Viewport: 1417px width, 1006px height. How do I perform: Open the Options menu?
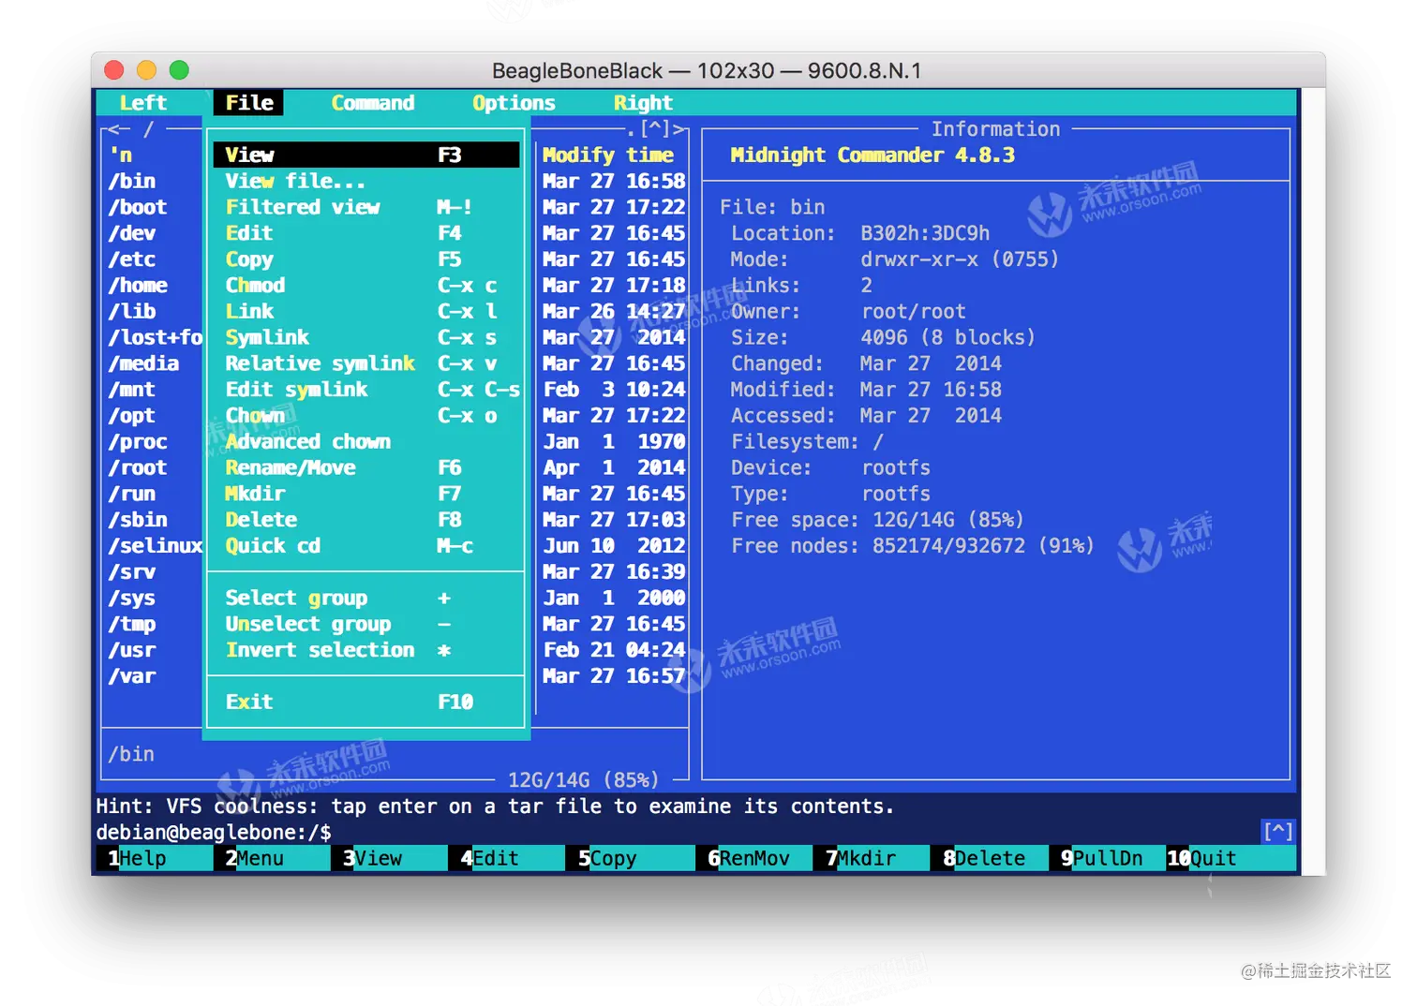click(514, 103)
